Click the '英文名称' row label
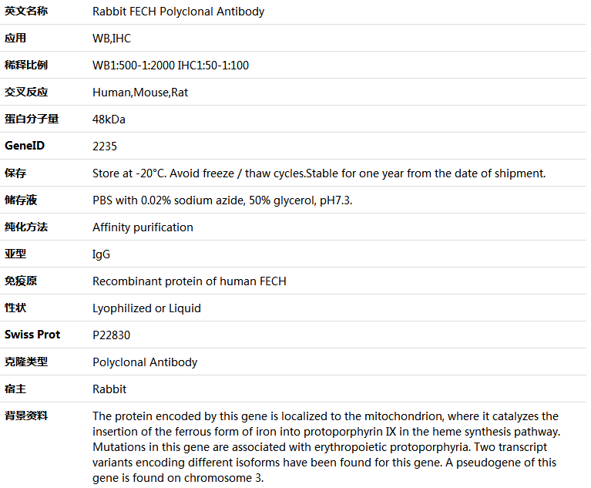Image resolution: width=591 pixels, height=488 pixels. 26,12
